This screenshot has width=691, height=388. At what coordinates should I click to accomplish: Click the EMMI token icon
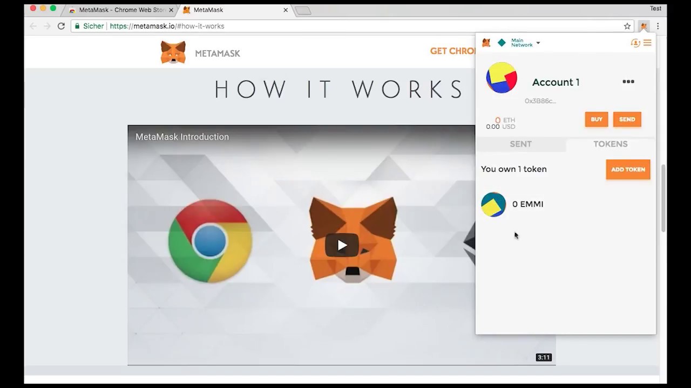tap(493, 204)
